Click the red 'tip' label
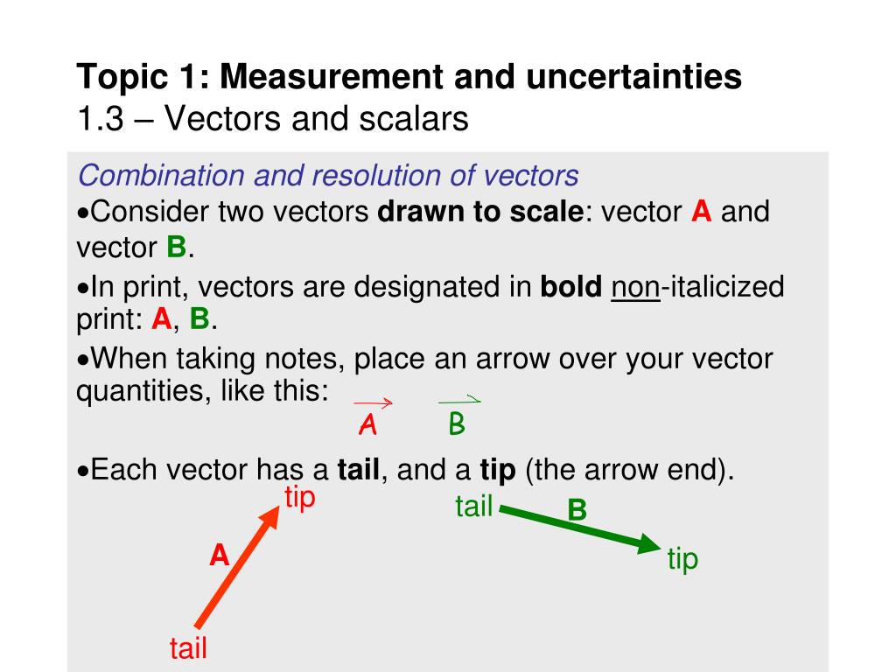 [300, 497]
